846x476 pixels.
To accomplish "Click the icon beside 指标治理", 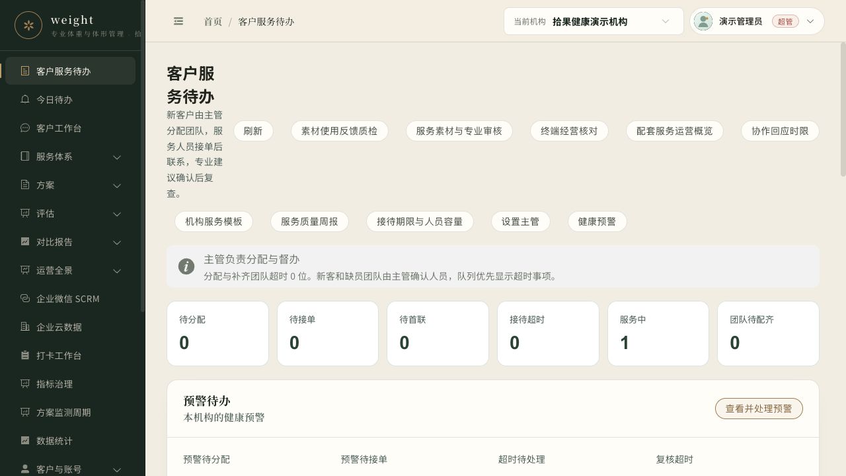I will [x=25, y=383].
